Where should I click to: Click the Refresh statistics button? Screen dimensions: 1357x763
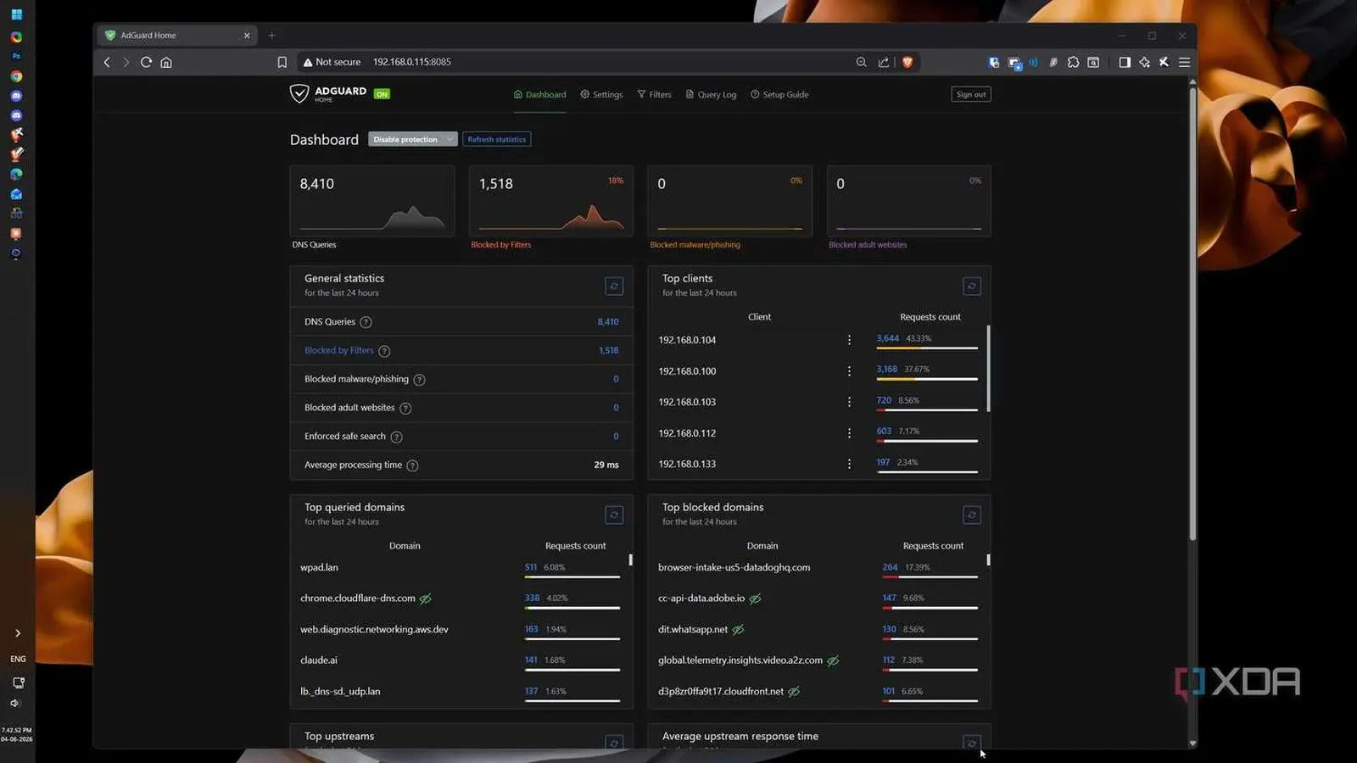point(497,139)
